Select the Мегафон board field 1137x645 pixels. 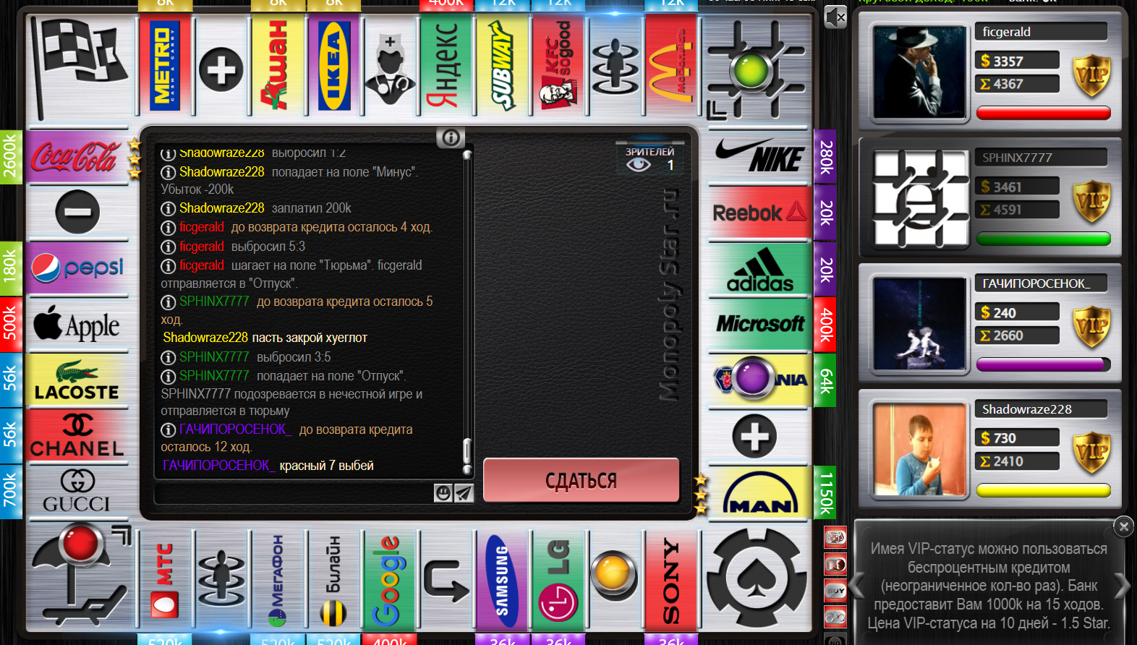(x=277, y=580)
